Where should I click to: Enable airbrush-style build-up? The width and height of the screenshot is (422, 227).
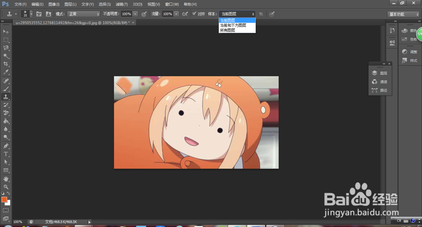tap(185, 14)
